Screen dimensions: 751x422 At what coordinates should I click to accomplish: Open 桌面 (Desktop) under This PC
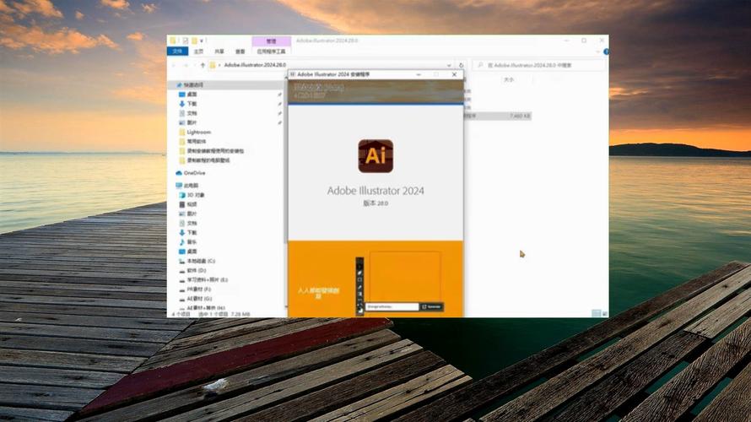(192, 252)
